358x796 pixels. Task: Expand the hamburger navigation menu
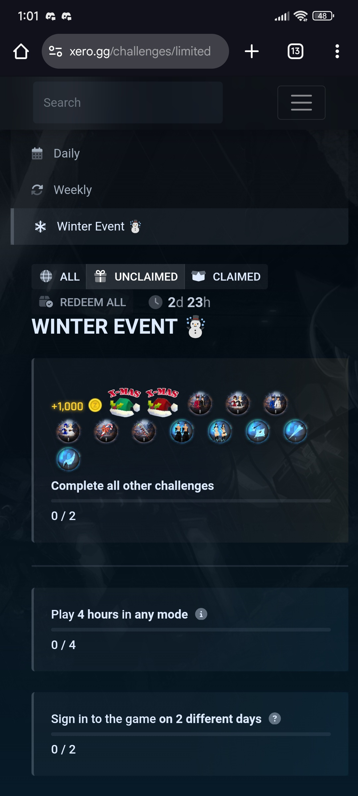[x=301, y=102]
